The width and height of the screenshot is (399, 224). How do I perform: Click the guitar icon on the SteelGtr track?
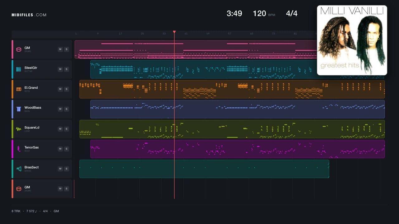tap(19, 69)
